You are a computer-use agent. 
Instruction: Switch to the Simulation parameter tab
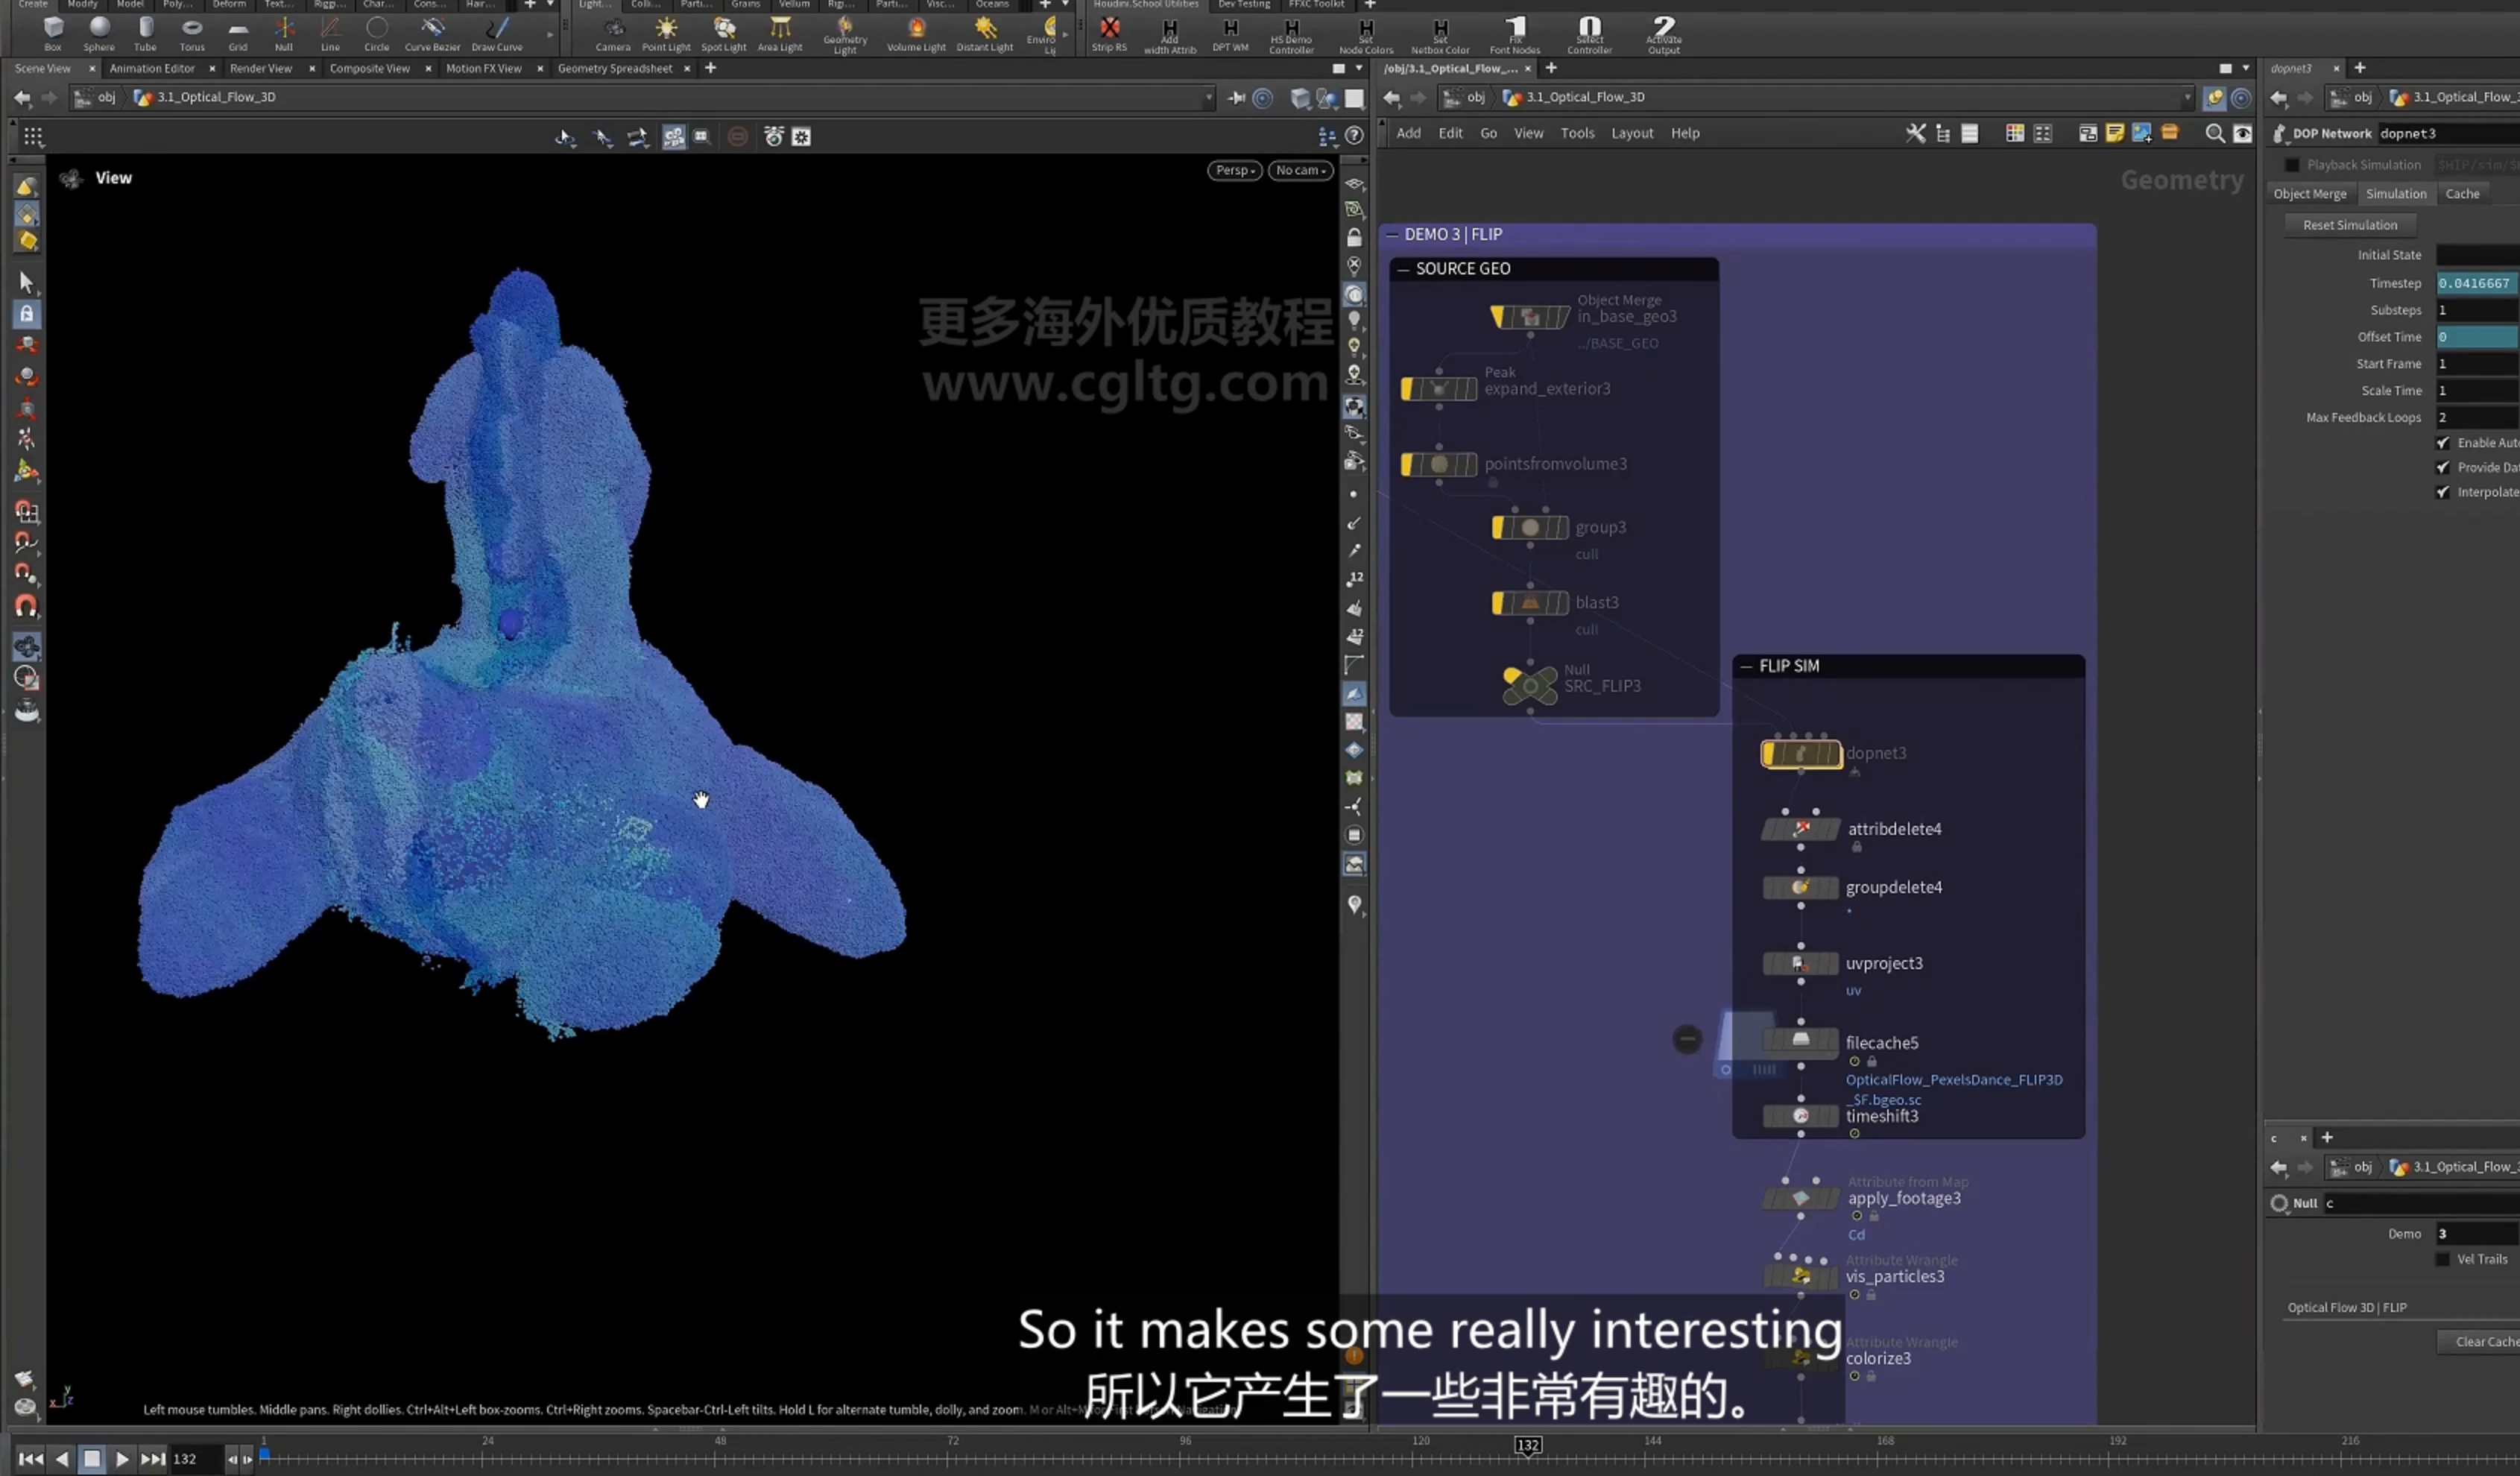[2396, 194]
